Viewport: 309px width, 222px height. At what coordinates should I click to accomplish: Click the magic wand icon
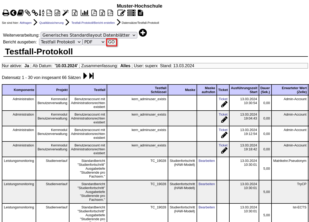pos(66,13)
